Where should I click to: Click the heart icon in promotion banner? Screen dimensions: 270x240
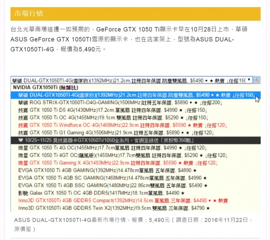(x=21, y=140)
